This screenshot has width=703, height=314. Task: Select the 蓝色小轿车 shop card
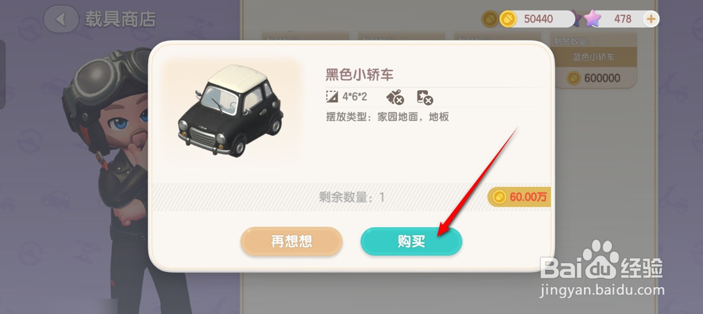pos(594,61)
